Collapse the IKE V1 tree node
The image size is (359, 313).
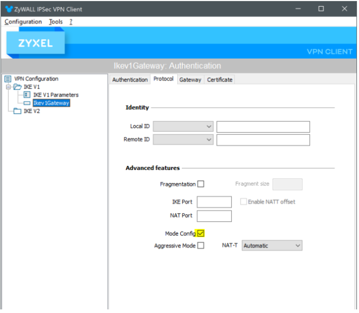tap(8, 87)
